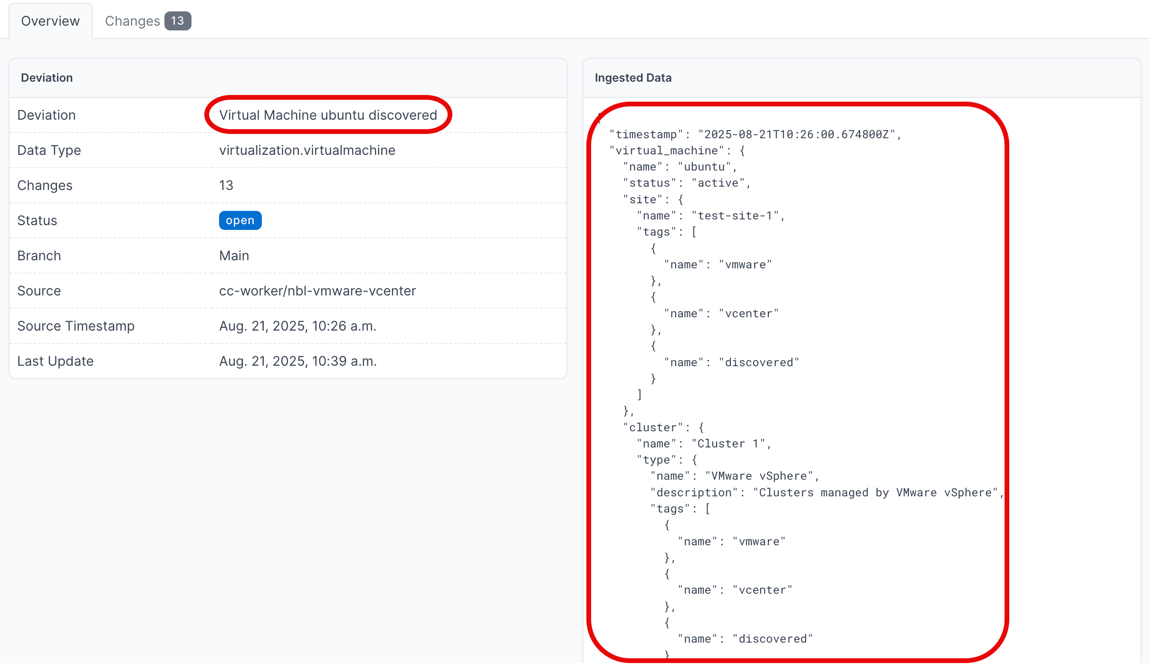Viewport: 1149px width, 664px height.
Task: Click the deviation name Virtual Machine ubuntu discovered
Action: (328, 115)
